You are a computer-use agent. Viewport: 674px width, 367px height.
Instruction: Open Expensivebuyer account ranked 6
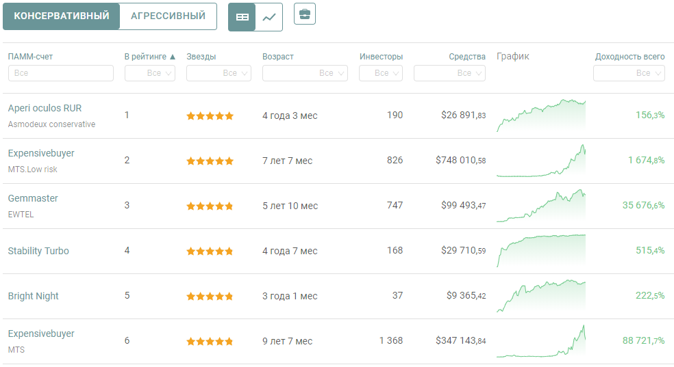[41, 334]
